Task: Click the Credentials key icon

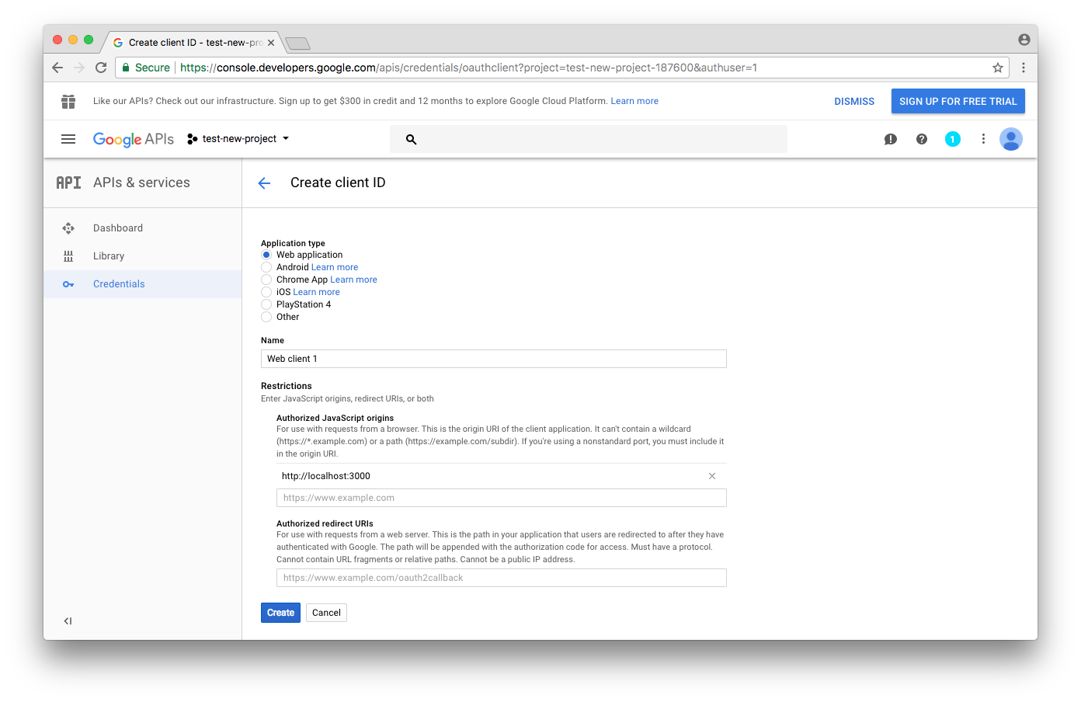Action: (68, 284)
